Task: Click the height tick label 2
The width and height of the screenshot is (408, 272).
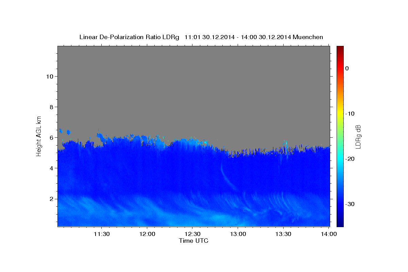Action: 51,199
